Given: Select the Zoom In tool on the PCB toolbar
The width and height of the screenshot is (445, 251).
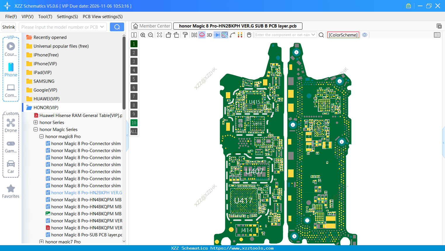Looking at the screenshot, I should click(143, 35).
